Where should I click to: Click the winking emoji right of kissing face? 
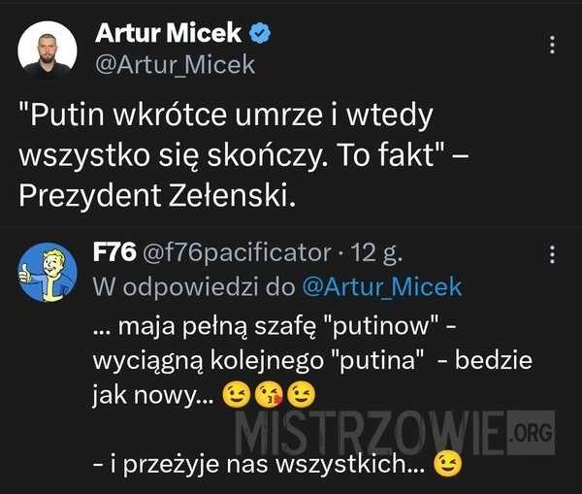tap(302, 395)
